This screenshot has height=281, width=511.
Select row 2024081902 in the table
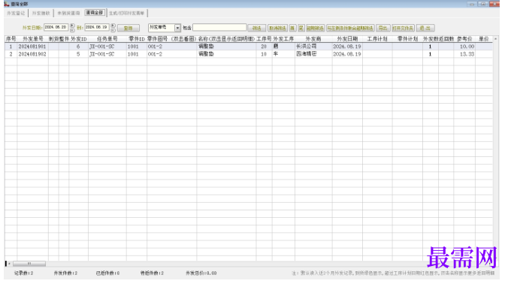[x=248, y=54]
